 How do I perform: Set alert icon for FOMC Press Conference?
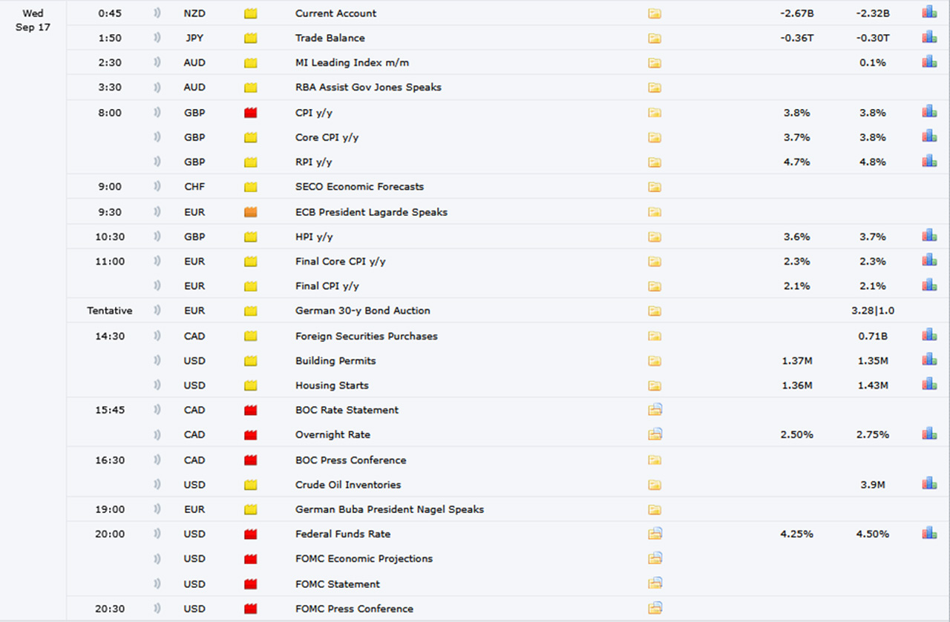pyautogui.click(x=157, y=609)
